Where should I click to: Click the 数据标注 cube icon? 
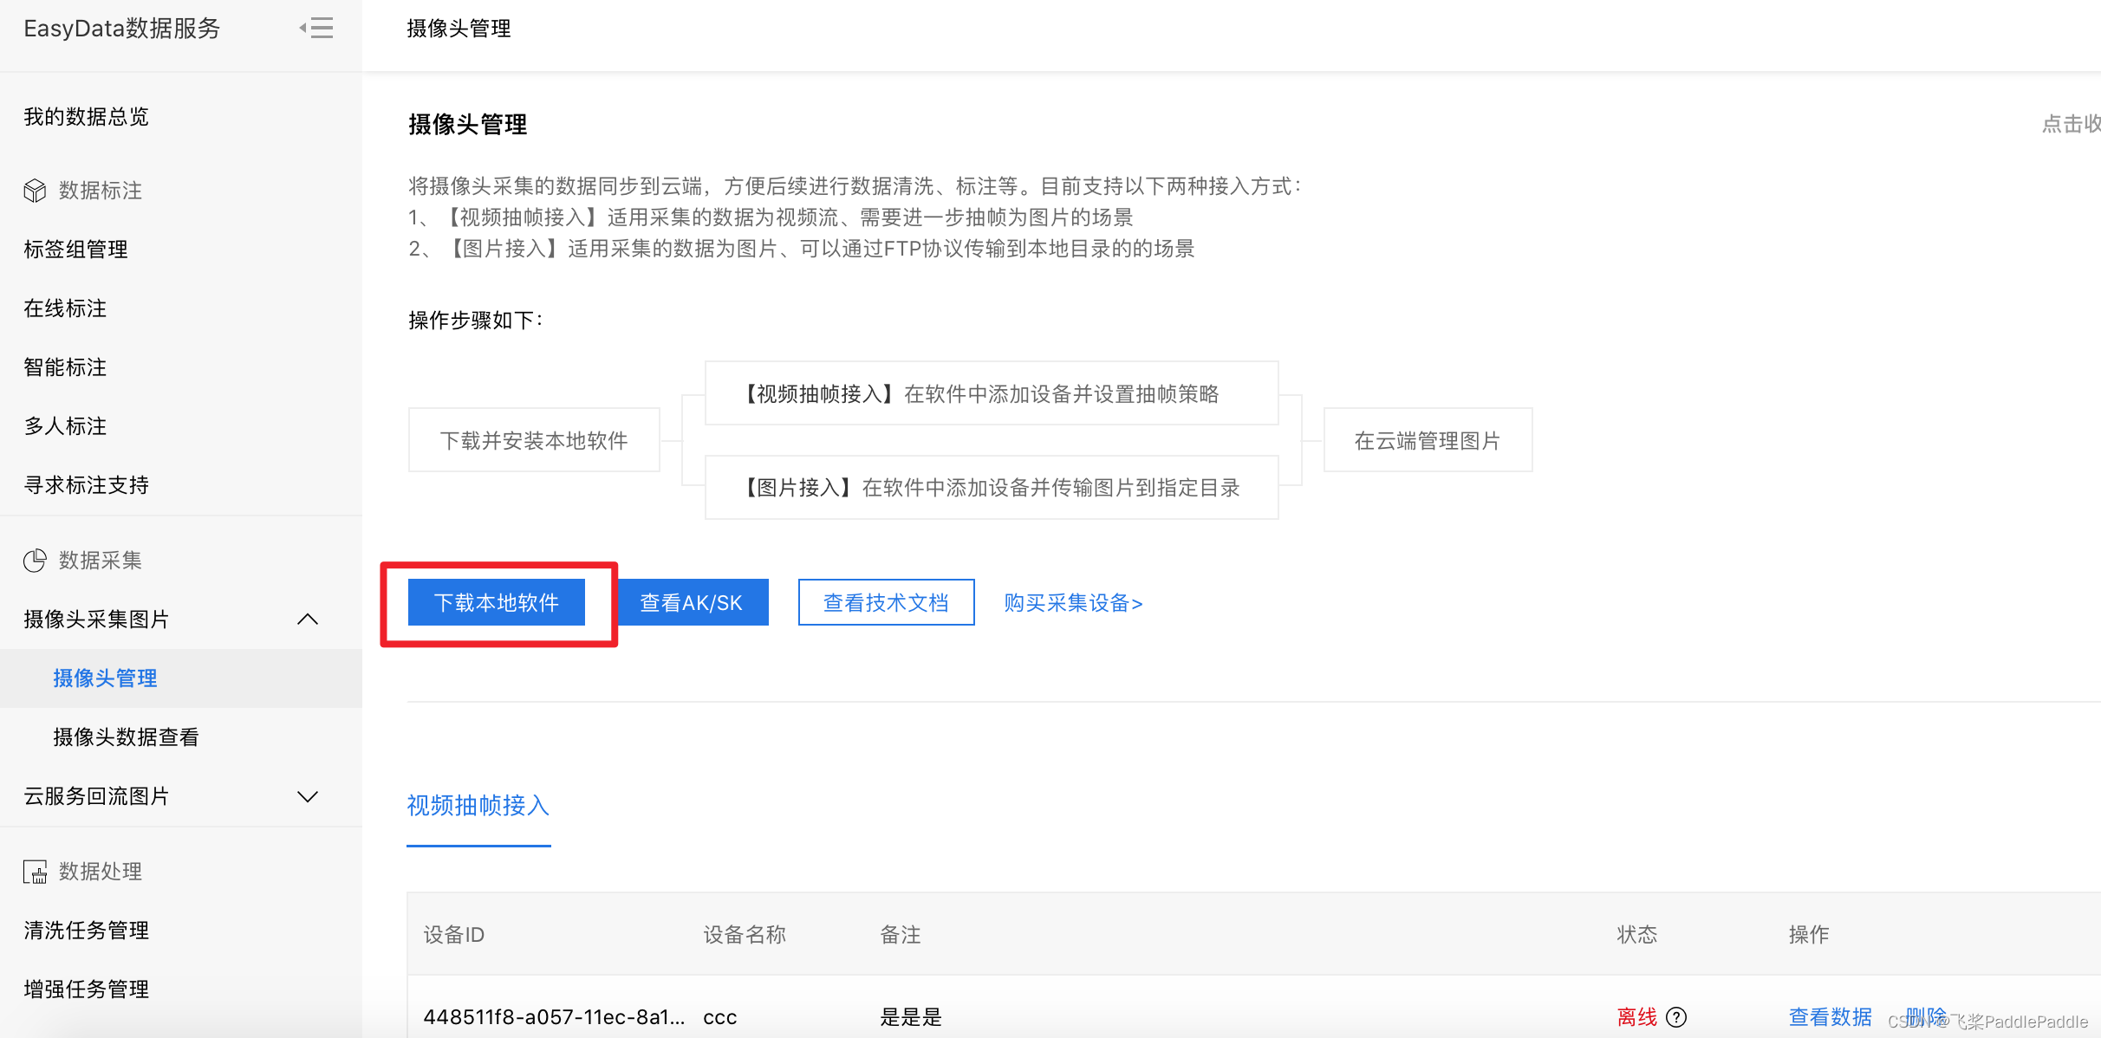click(x=35, y=191)
